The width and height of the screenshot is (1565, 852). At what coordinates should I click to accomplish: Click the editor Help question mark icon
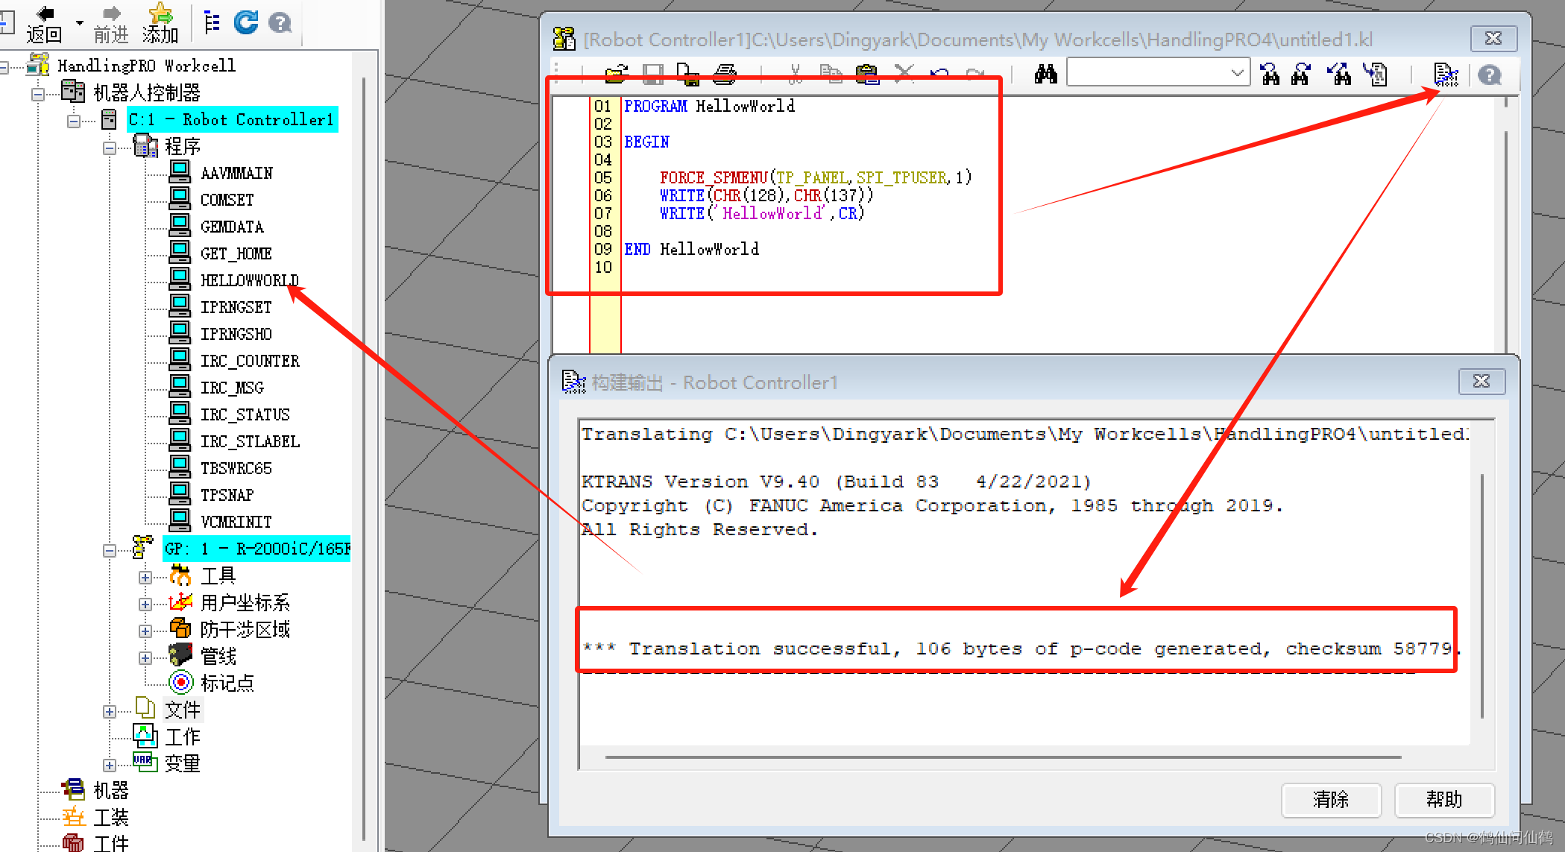pyautogui.click(x=1489, y=75)
